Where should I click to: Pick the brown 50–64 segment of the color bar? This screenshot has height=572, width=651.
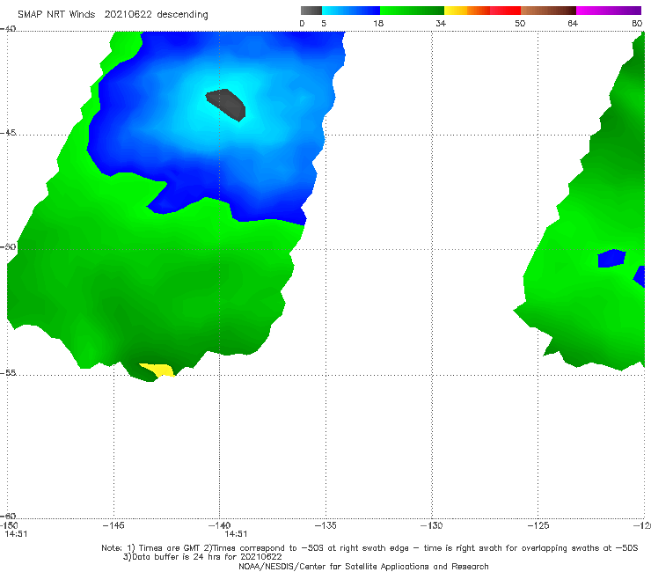pos(548,11)
